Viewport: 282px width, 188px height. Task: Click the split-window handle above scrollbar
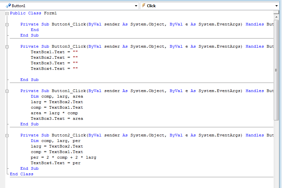(276, 12)
